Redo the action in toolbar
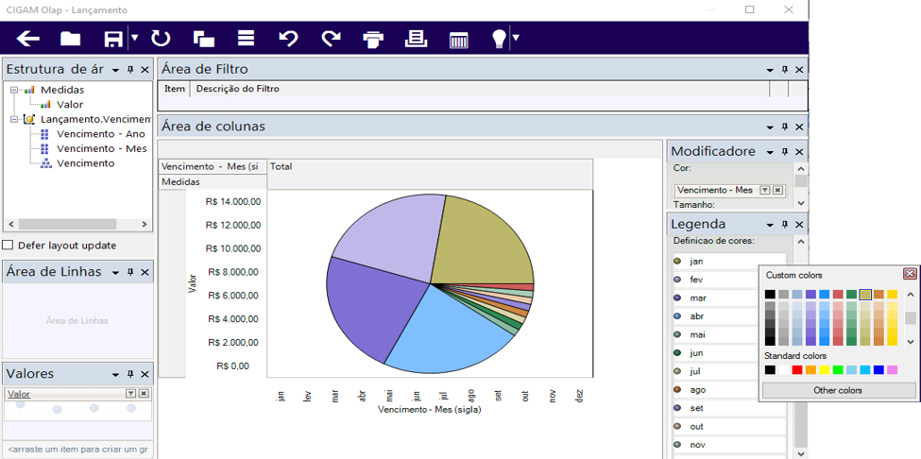This screenshot has width=921, height=459. [x=332, y=39]
